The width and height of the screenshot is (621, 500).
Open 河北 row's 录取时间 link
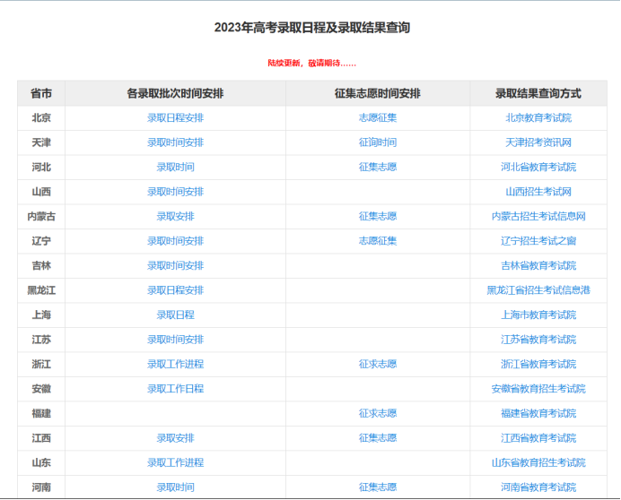pos(176,167)
